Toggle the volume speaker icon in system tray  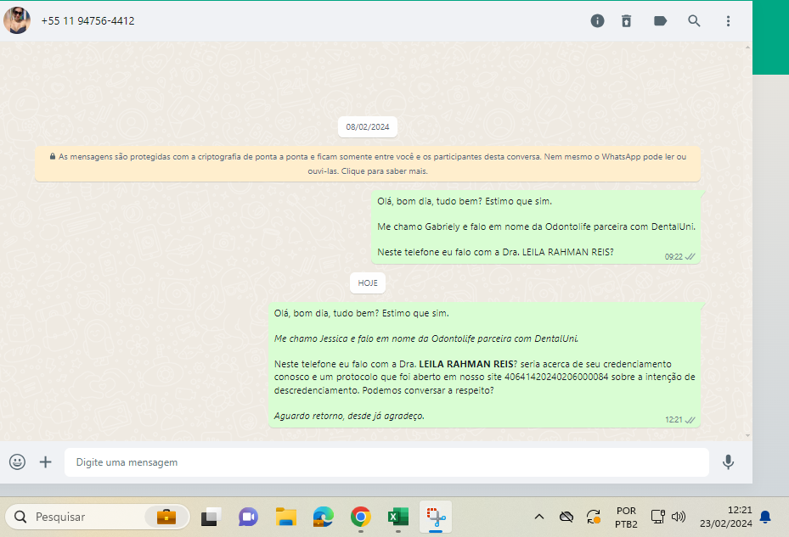point(678,517)
